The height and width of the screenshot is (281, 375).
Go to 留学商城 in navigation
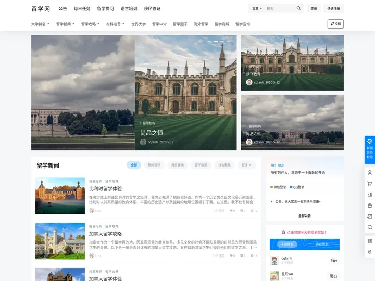(x=222, y=24)
